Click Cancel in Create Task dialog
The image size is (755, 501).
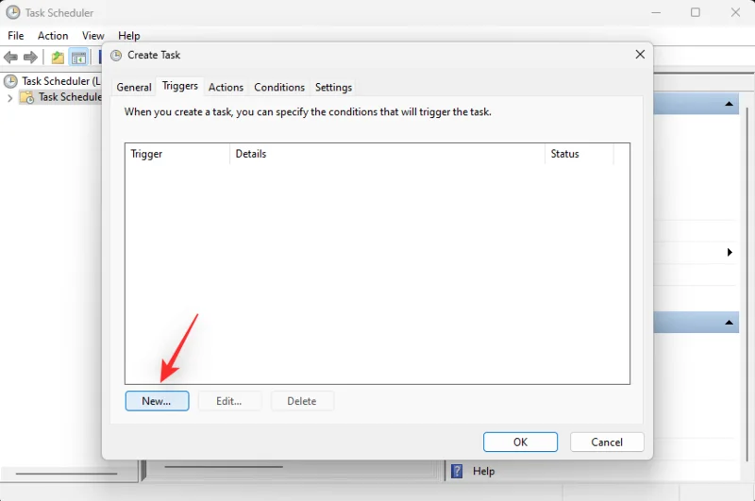(607, 442)
